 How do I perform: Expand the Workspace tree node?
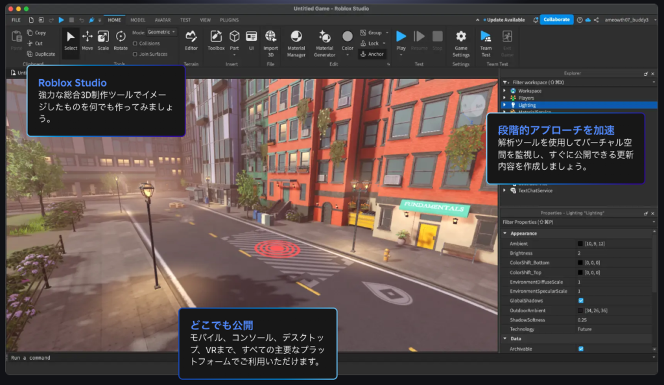(x=504, y=91)
